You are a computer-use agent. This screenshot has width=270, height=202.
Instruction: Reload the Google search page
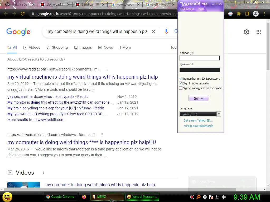coord(23,14)
